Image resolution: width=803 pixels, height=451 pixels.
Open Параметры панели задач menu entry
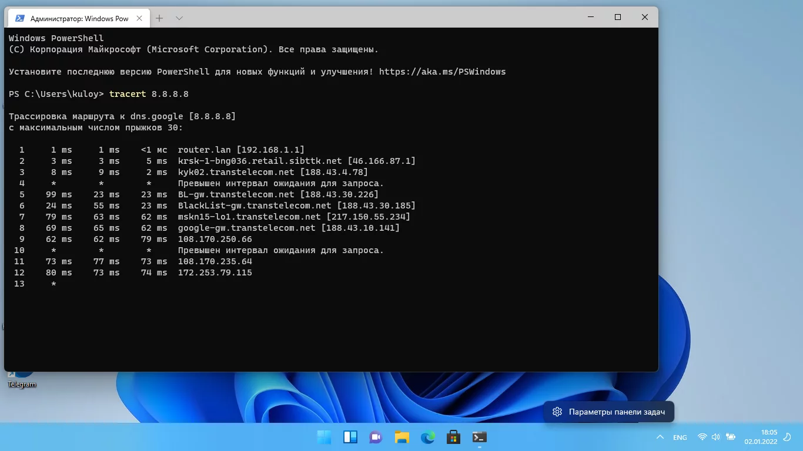tap(609, 412)
